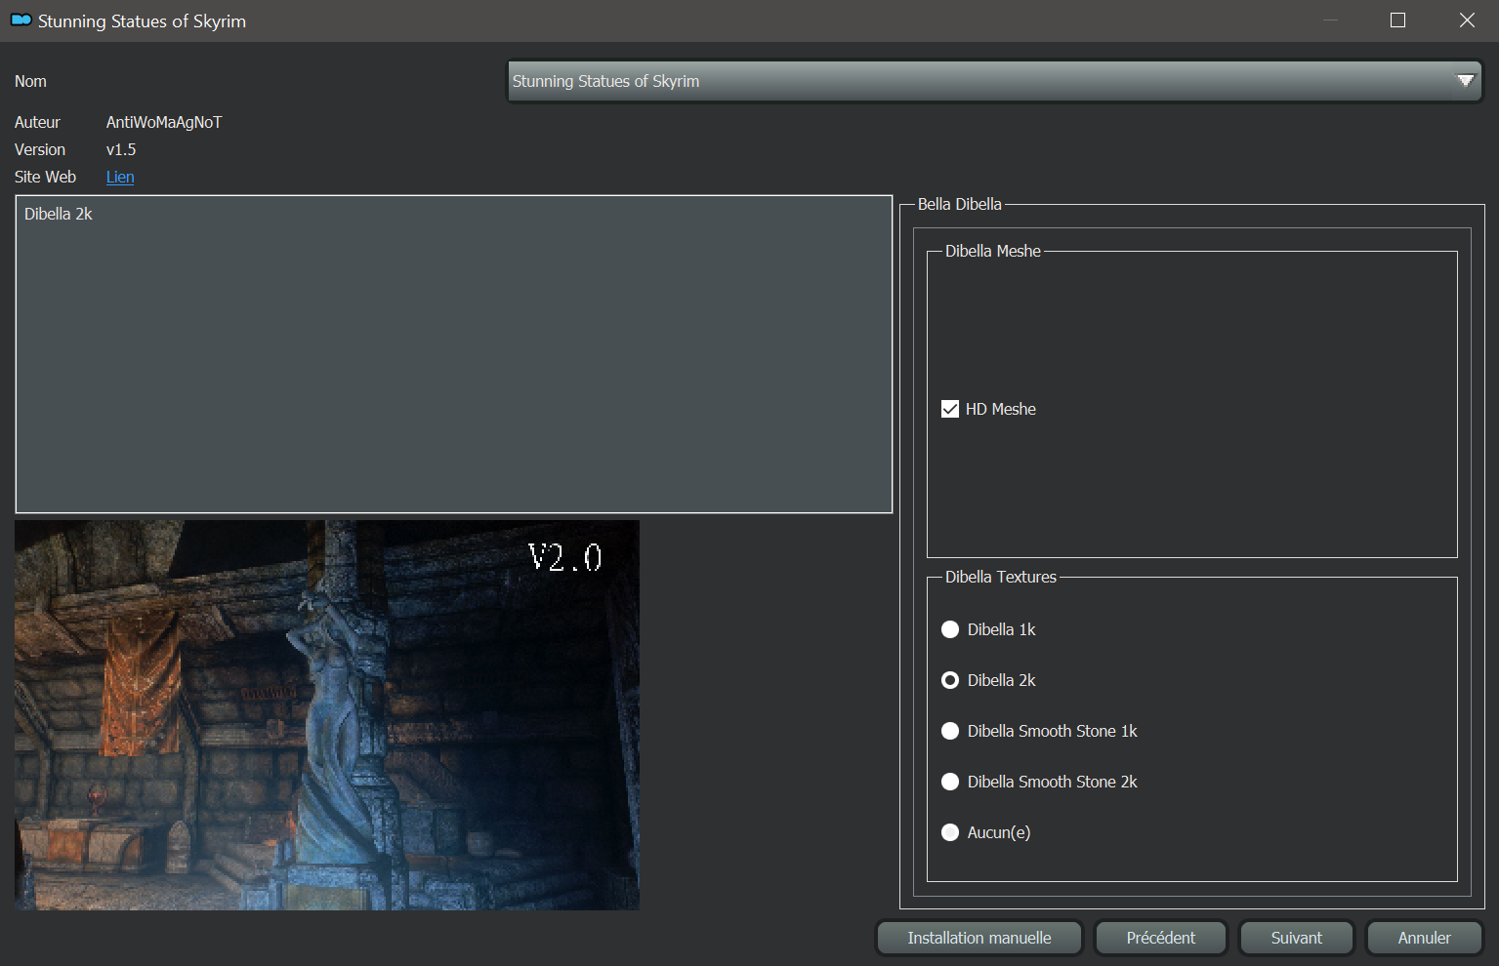
Task: Click the Dibella statue preview image
Action: [327, 715]
